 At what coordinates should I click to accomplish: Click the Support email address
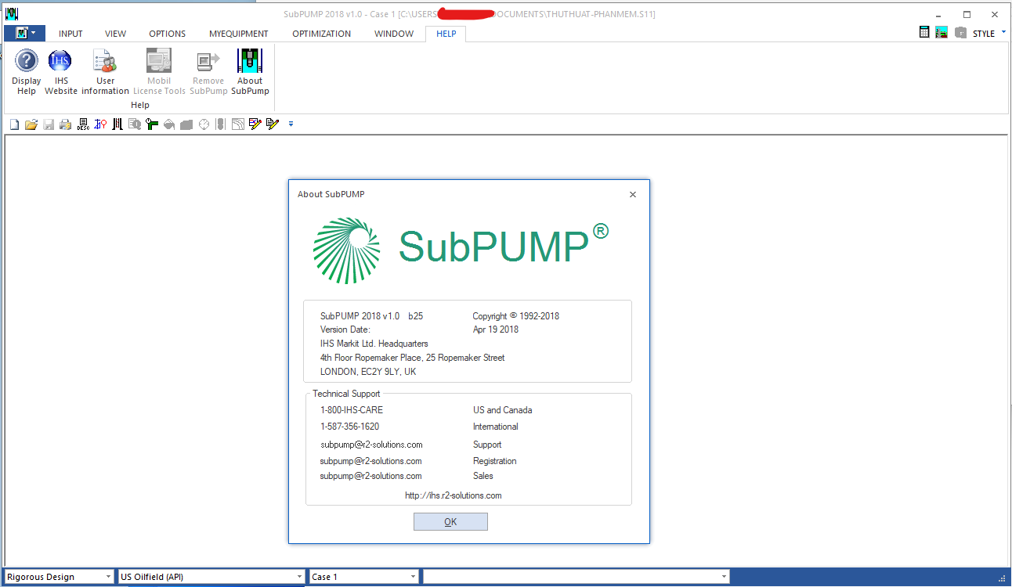point(371,445)
